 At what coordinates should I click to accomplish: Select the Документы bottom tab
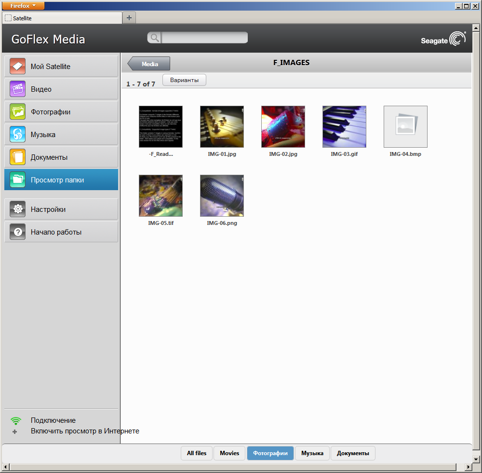point(353,453)
